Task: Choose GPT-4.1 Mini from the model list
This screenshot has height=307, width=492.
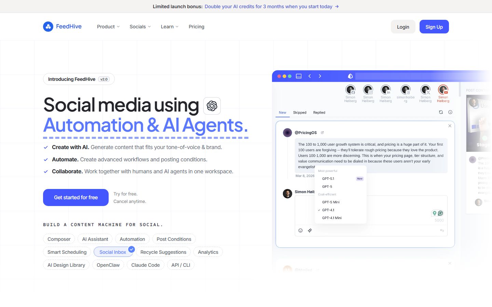Action: [x=341, y=218]
